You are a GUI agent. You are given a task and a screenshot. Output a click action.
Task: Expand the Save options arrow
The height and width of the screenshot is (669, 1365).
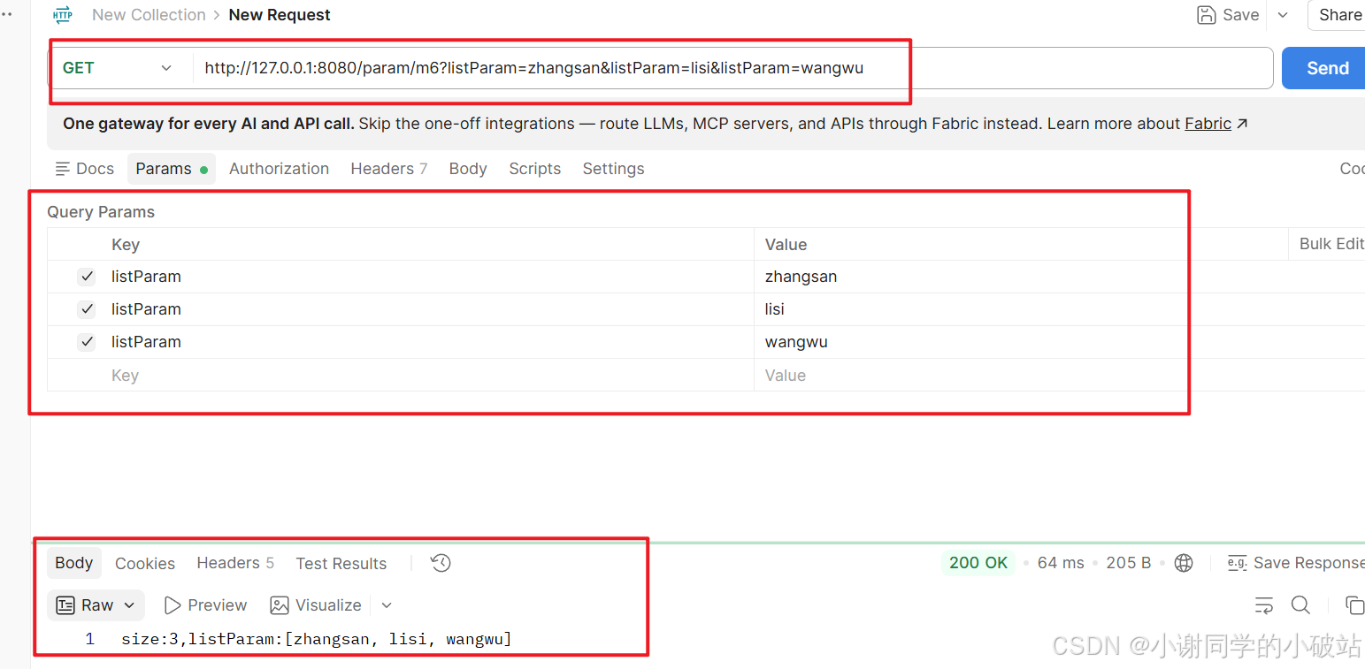1283,15
